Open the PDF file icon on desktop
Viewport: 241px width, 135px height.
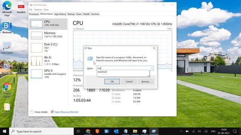(x=21, y=7)
